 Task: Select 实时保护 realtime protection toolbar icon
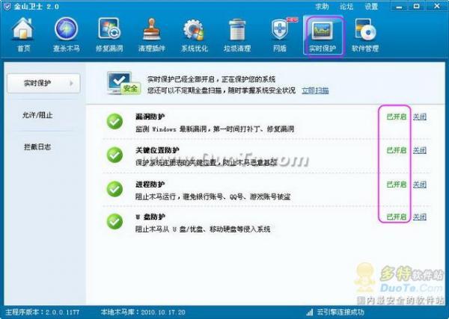(323, 35)
